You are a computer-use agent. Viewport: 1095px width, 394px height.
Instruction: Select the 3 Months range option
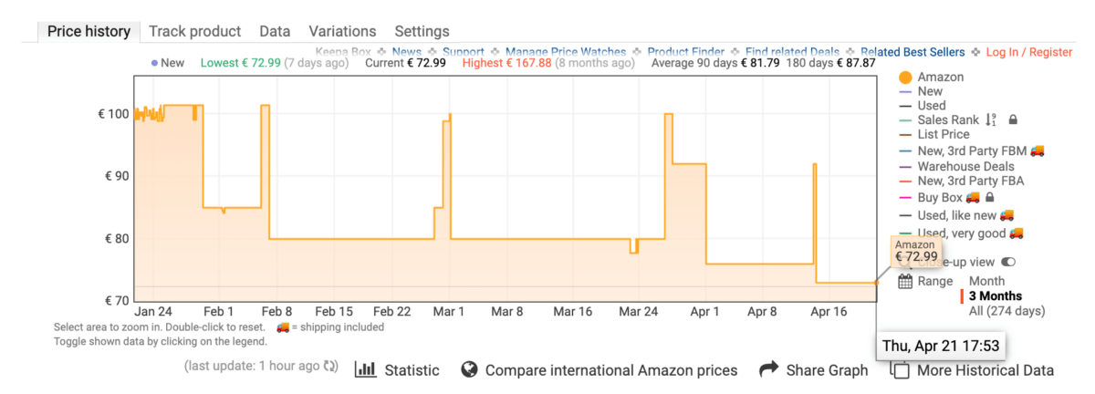pos(995,295)
